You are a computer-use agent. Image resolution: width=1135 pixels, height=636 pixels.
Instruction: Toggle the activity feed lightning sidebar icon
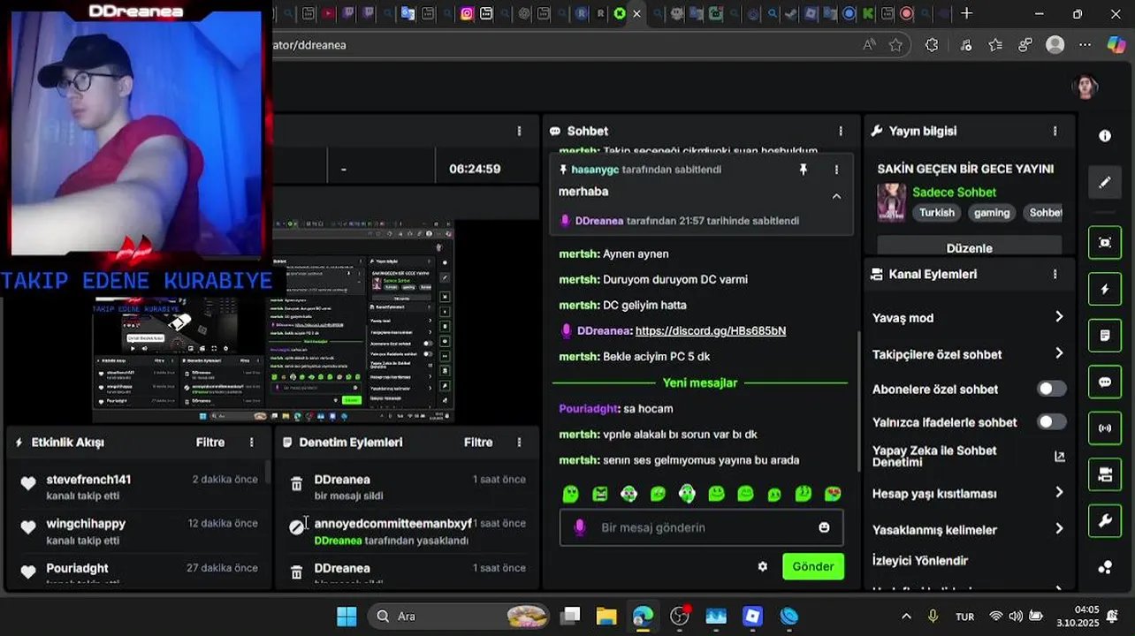[1105, 289]
